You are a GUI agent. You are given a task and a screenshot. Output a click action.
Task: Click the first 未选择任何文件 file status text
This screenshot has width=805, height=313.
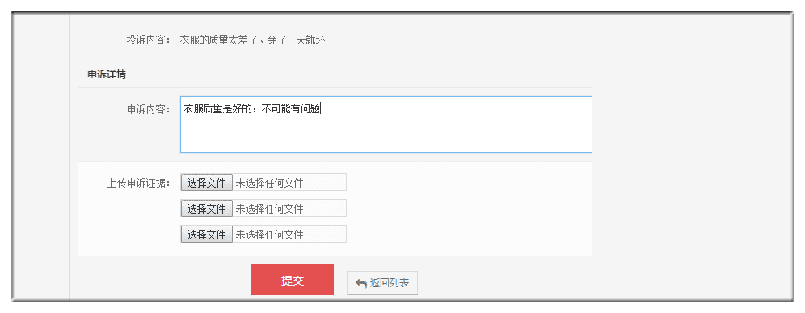click(269, 183)
